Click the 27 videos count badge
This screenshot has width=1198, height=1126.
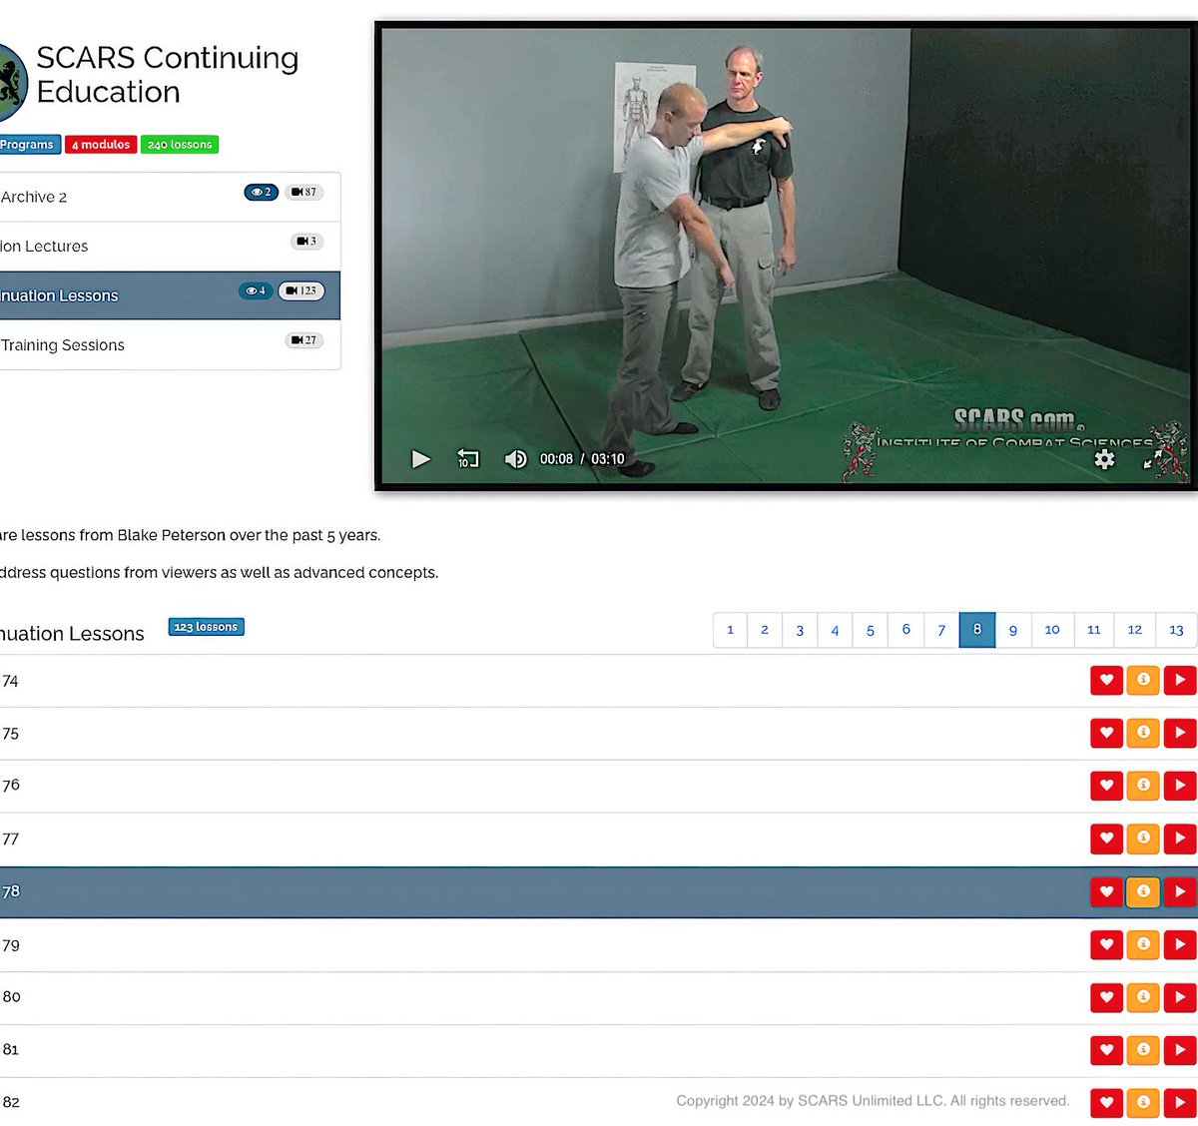click(304, 340)
